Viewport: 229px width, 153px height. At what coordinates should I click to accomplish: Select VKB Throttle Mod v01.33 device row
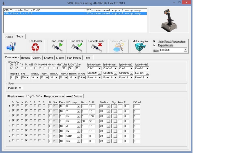tap(75, 10)
